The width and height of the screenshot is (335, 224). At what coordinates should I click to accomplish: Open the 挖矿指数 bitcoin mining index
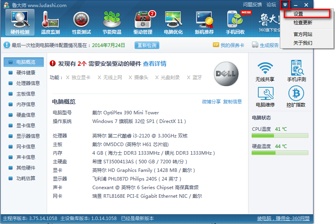point(296,97)
